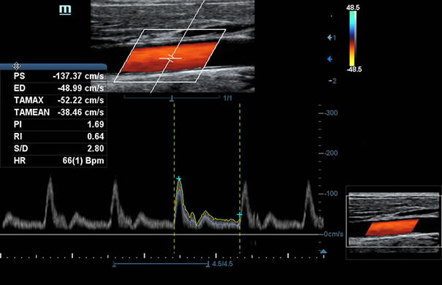Select the end diastolic cyan cross marker
The height and width of the screenshot is (285, 442).
[x=240, y=215]
